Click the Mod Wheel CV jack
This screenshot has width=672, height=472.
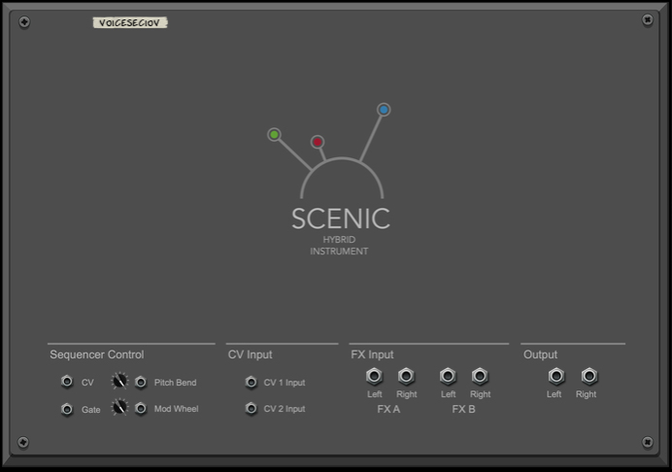coord(141,409)
